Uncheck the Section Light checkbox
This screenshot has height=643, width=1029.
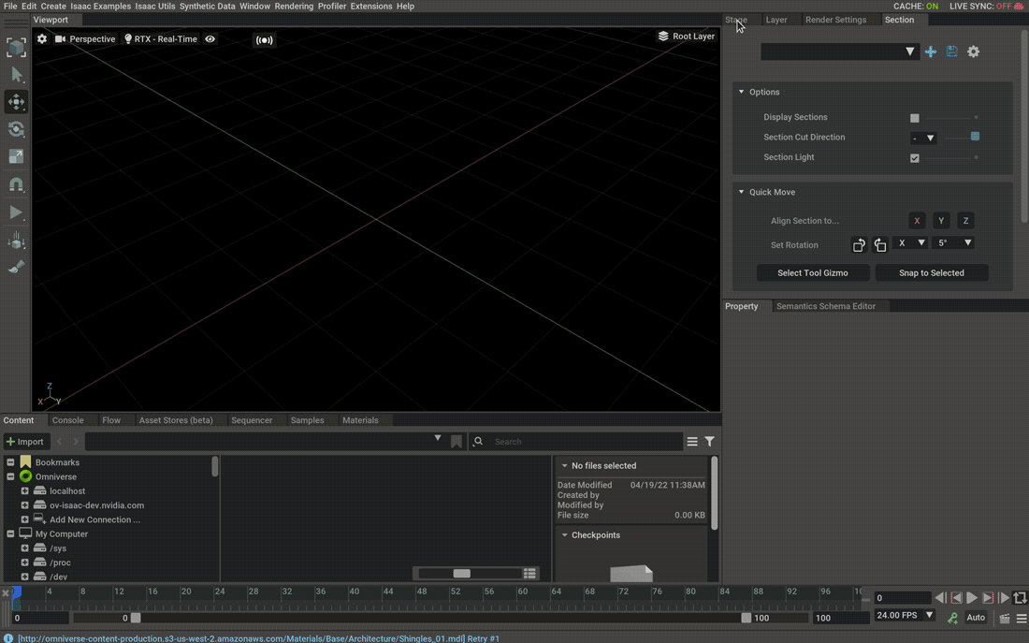(x=914, y=157)
